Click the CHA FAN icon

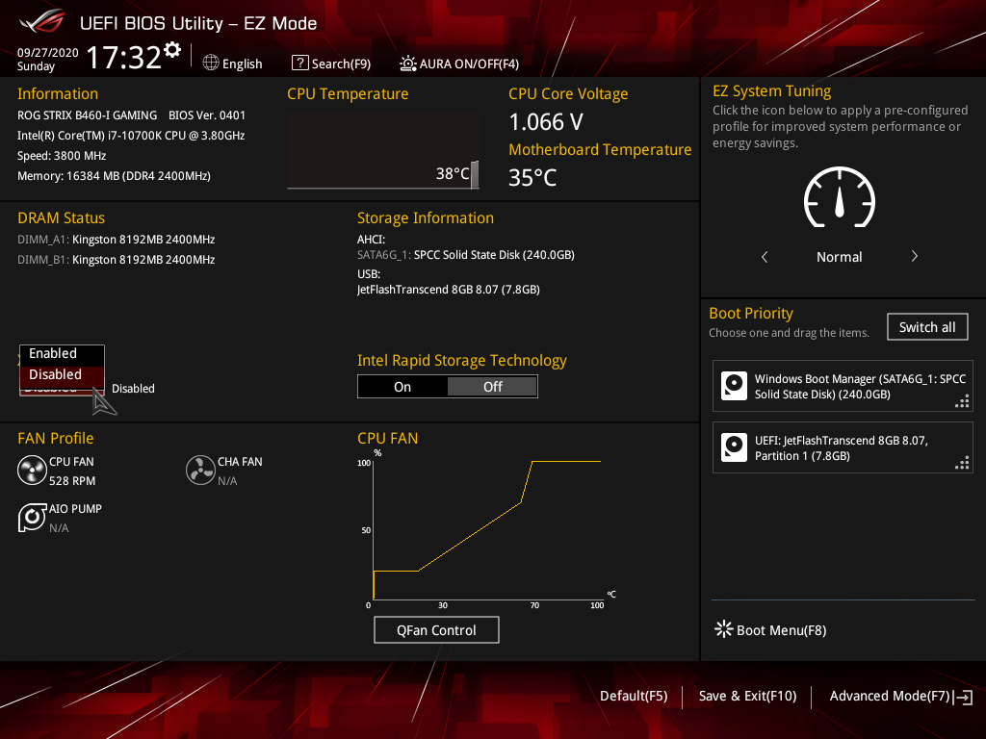click(x=200, y=470)
